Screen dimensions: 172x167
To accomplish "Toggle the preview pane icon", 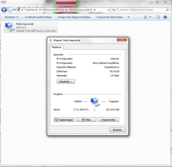I will coord(157,17).
